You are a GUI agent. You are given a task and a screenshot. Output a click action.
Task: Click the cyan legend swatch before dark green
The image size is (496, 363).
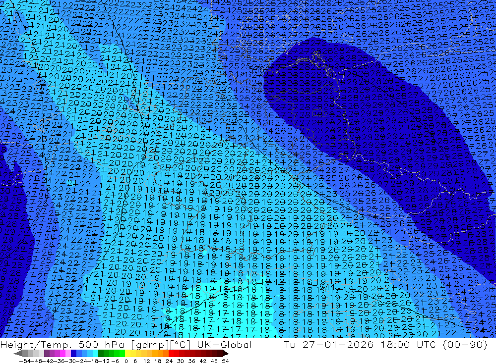click(95, 354)
